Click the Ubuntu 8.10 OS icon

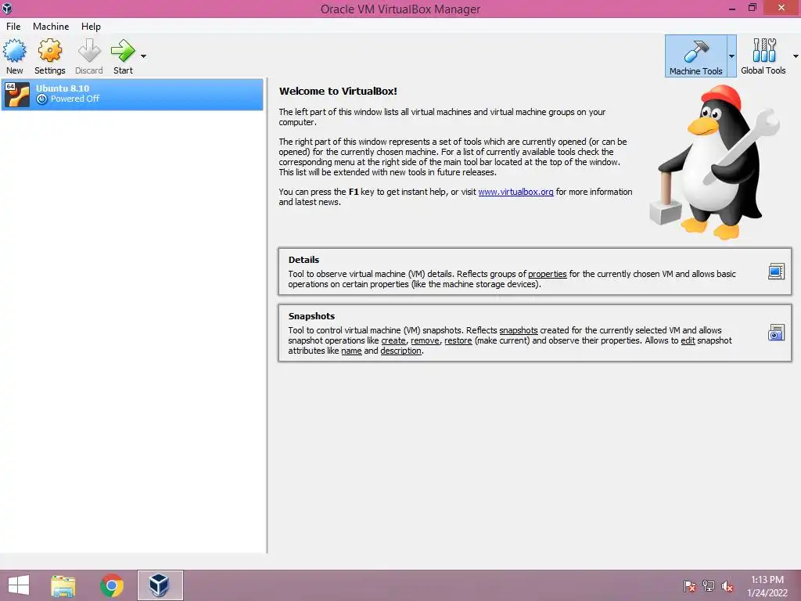[17, 95]
